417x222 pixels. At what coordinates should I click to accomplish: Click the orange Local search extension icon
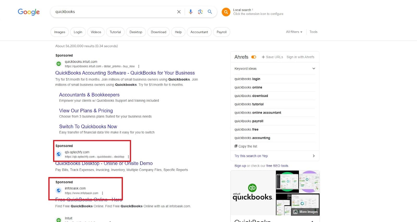[x=226, y=12]
